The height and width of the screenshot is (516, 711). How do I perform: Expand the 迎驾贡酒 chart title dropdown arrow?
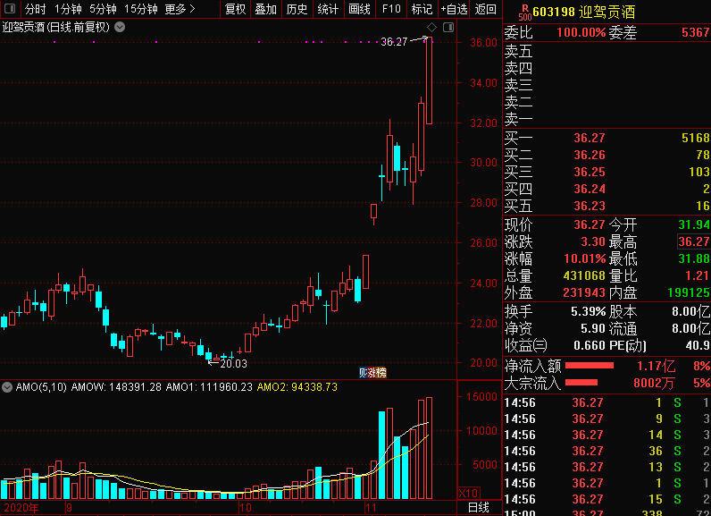pos(120,27)
